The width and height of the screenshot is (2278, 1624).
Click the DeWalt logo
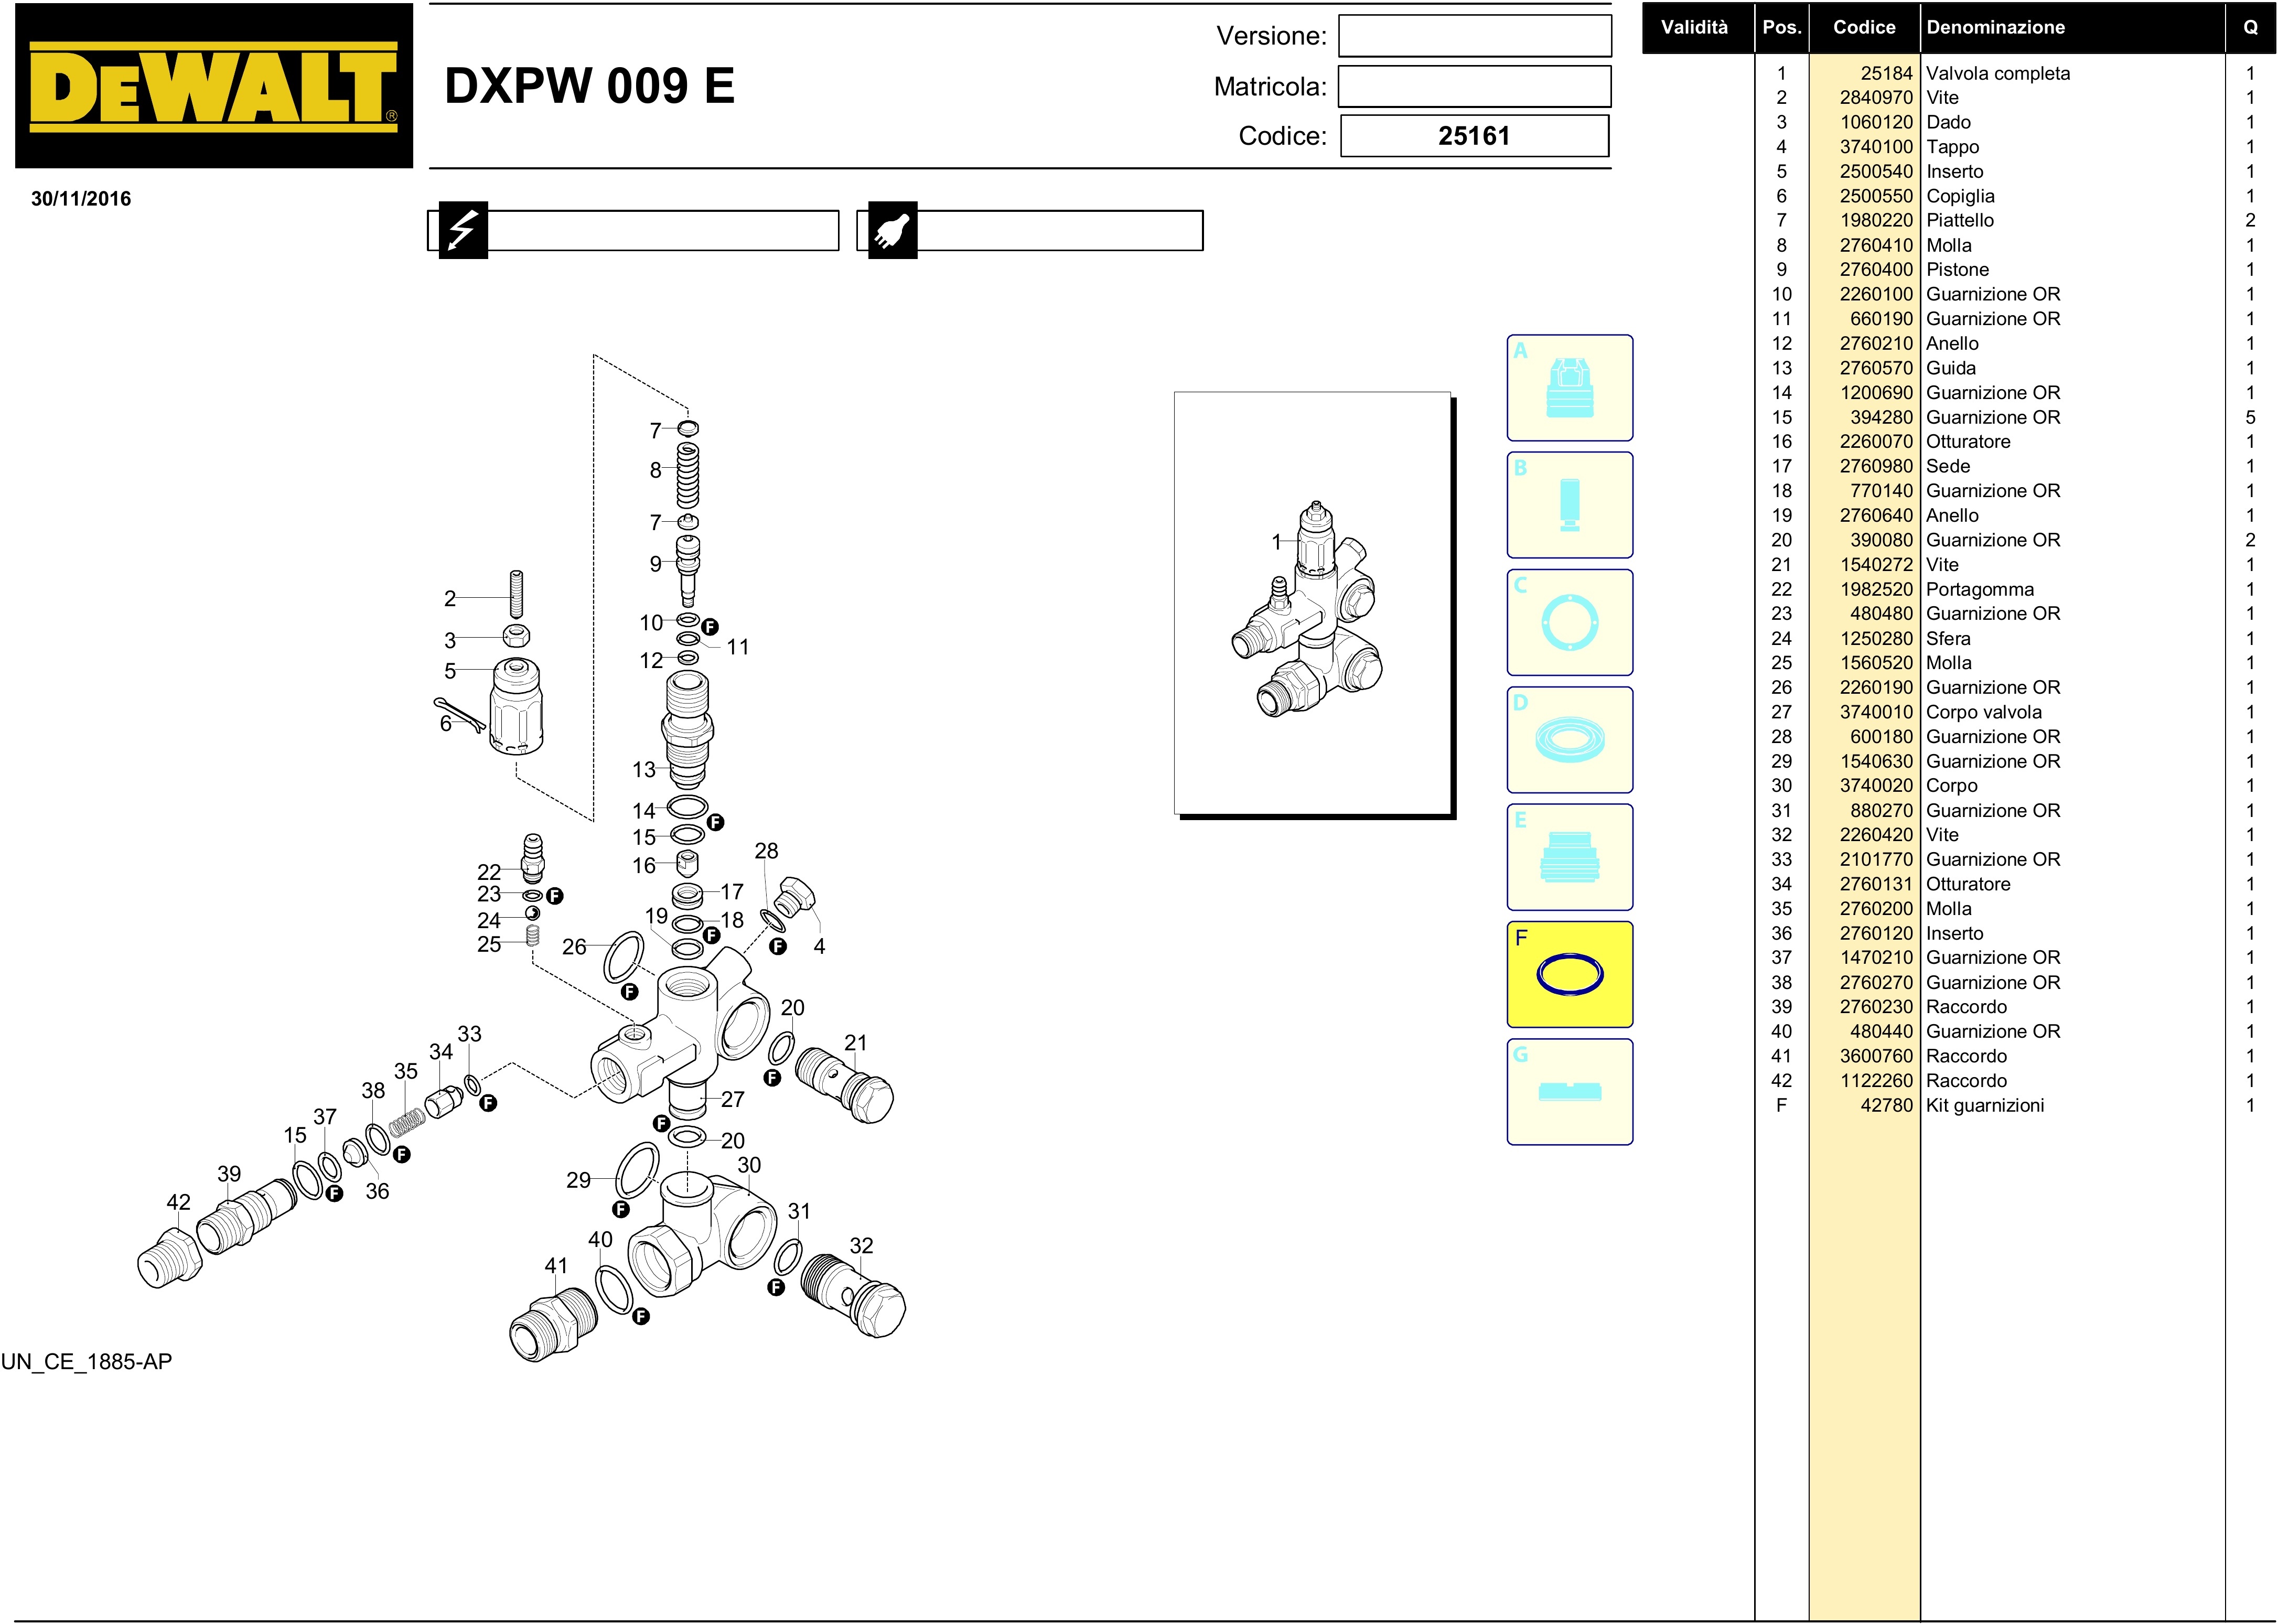pyautogui.click(x=213, y=86)
